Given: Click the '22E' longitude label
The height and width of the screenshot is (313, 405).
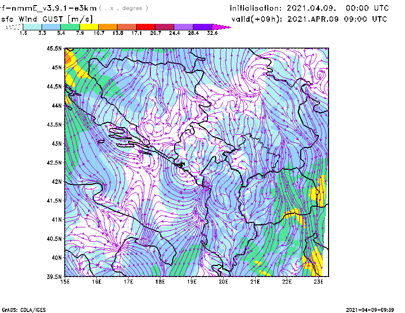Looking at the screenshot, I should click(287, 282).
